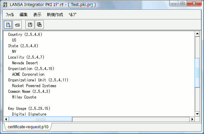Click the horizontal scrollbar left arrow

point(6,119)
